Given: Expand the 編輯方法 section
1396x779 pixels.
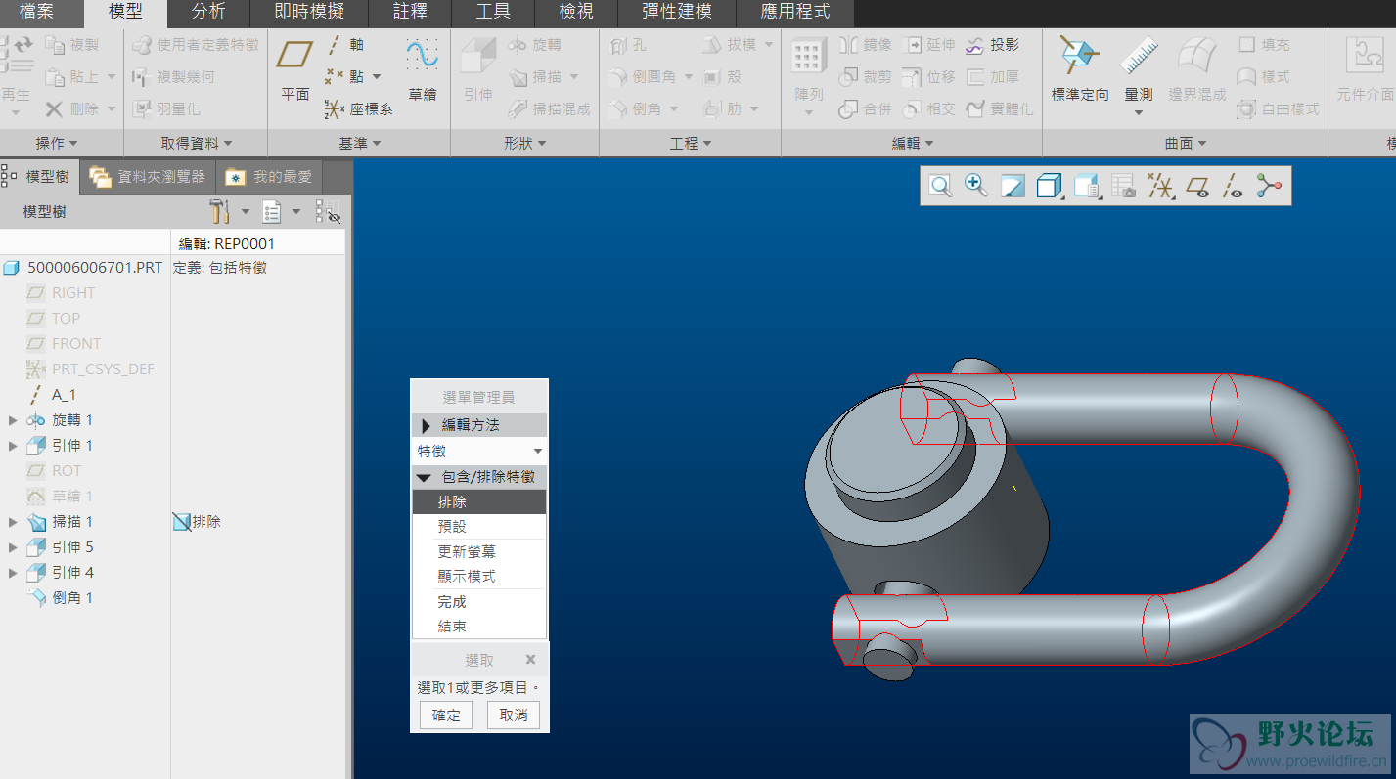Looking at the screenshot, I should tap(426, 425).
